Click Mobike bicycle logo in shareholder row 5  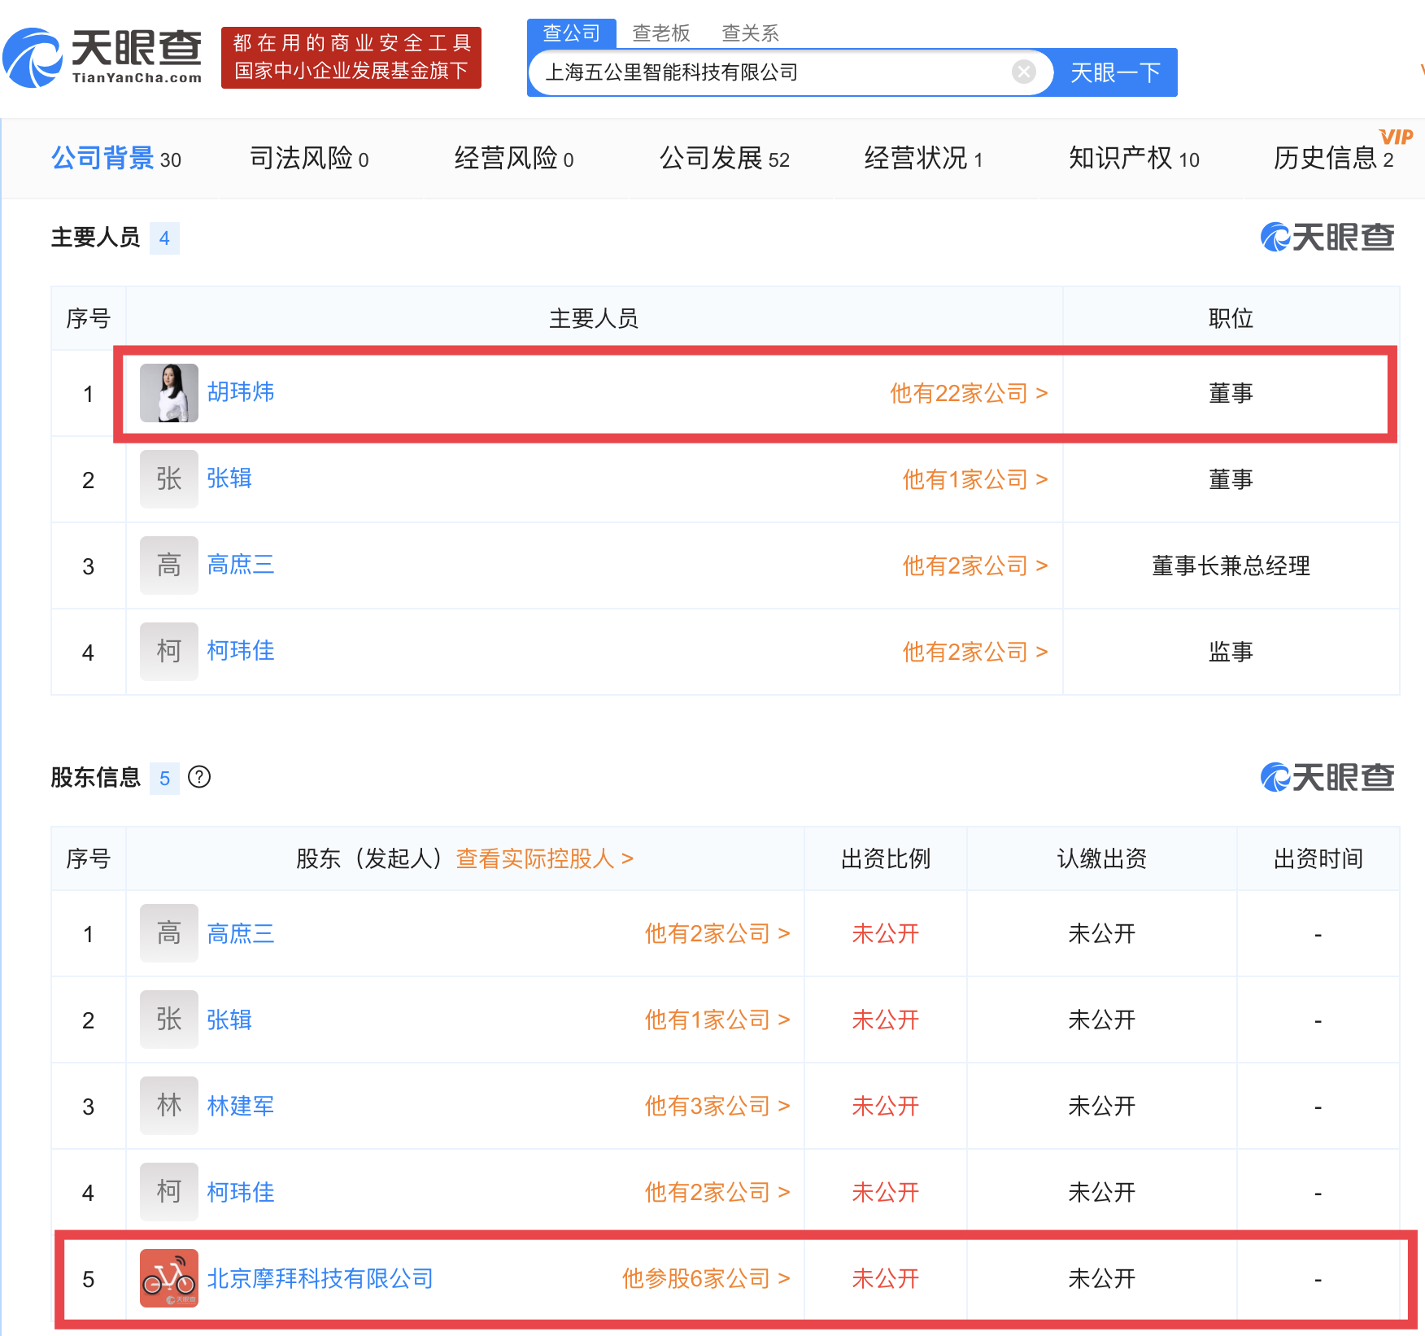click(169, 1278)
